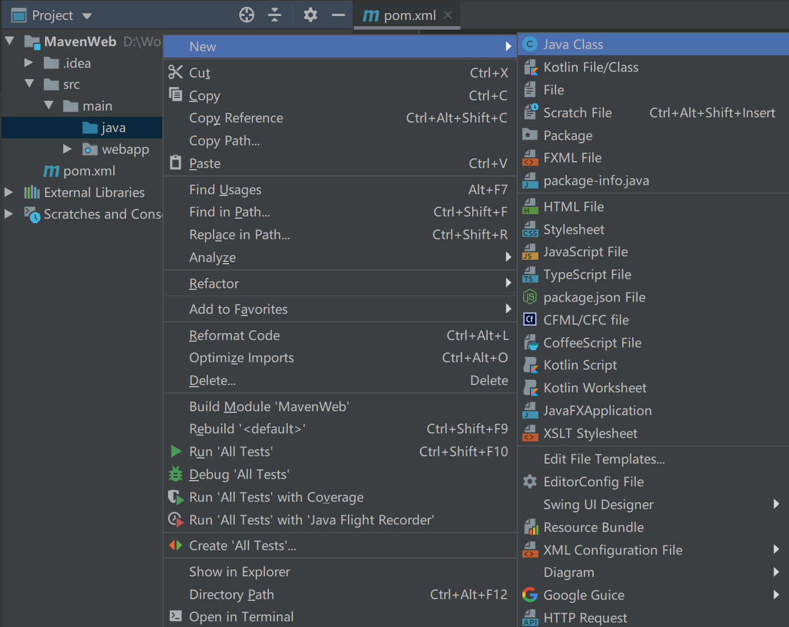Click the green Run 'All Tests' arrow icon

(x=176, y=451)
